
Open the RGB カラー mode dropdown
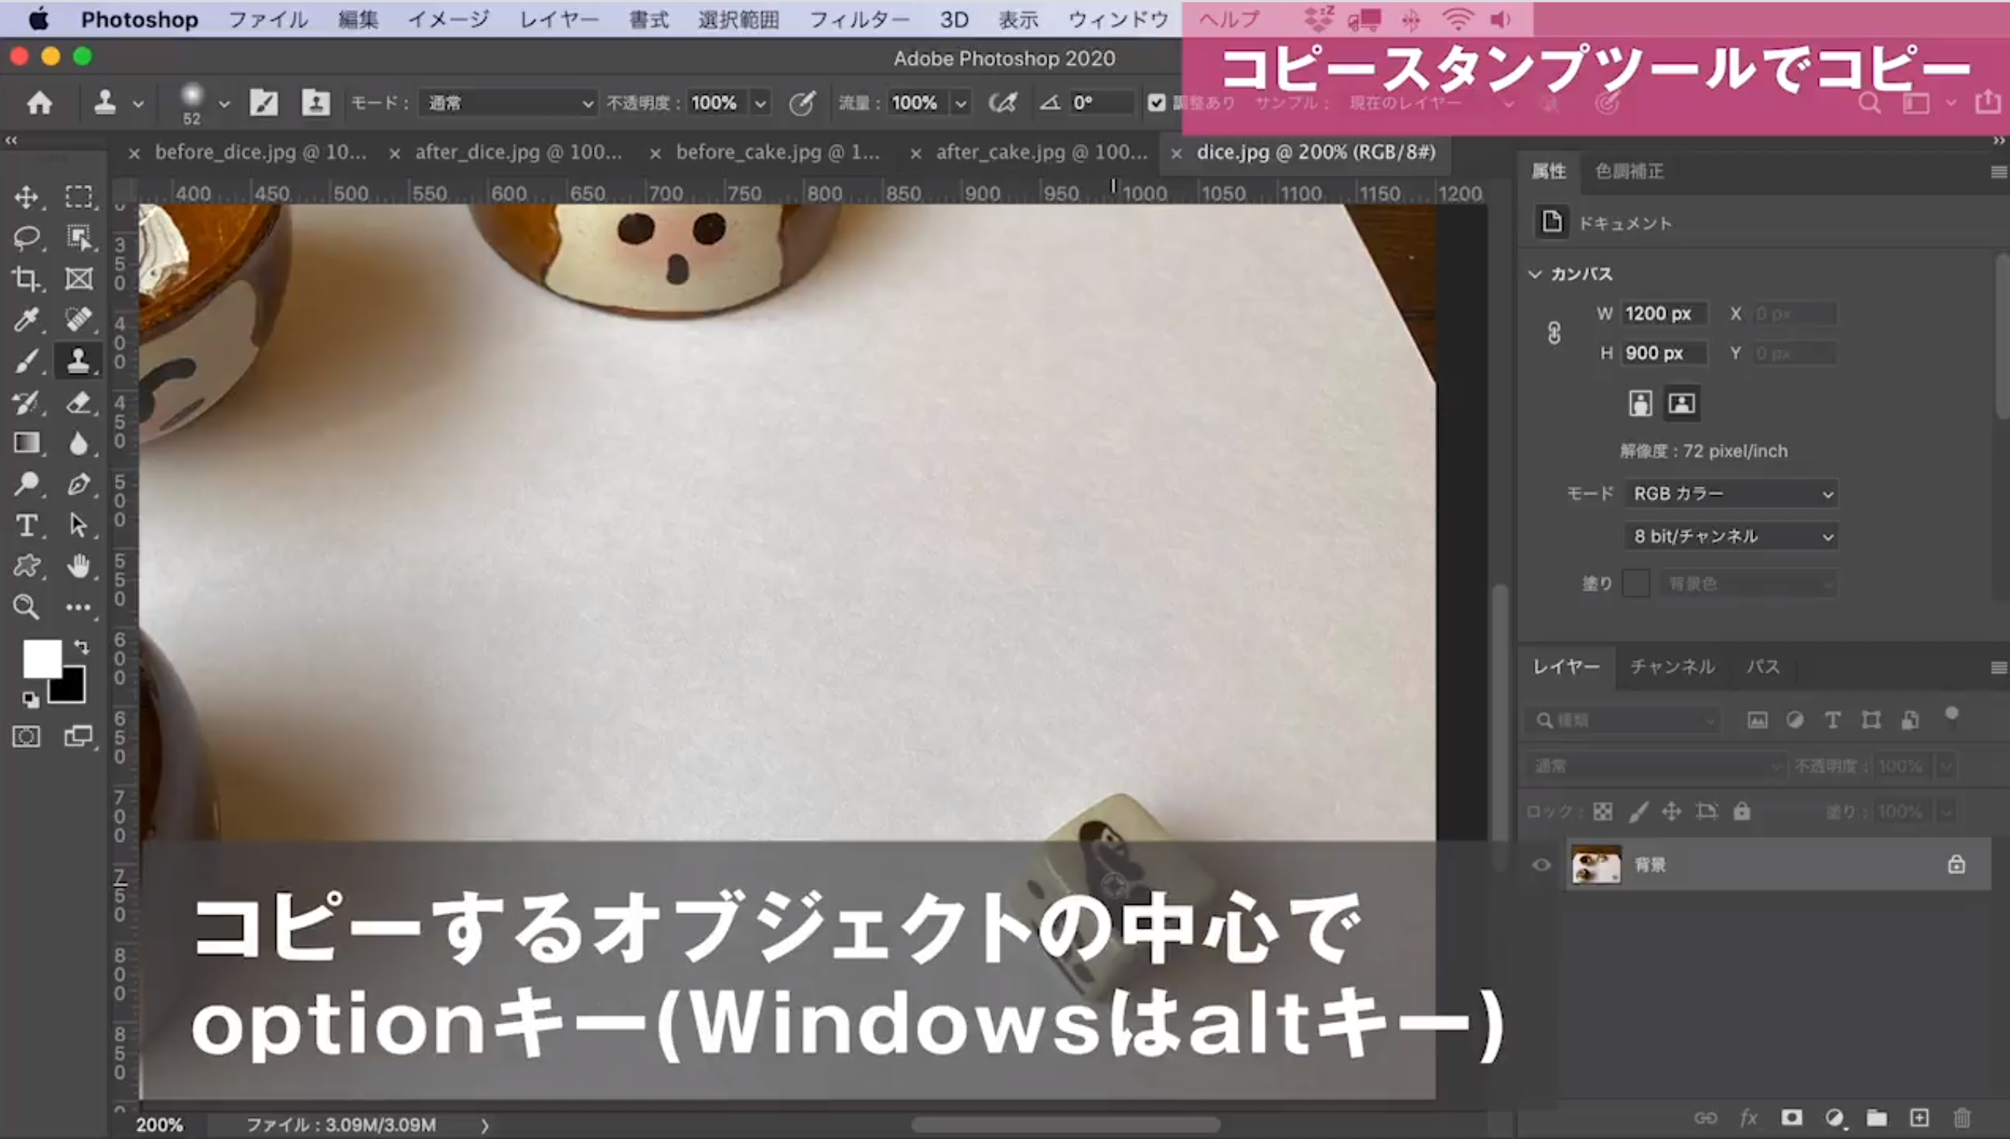(1731, 494)
